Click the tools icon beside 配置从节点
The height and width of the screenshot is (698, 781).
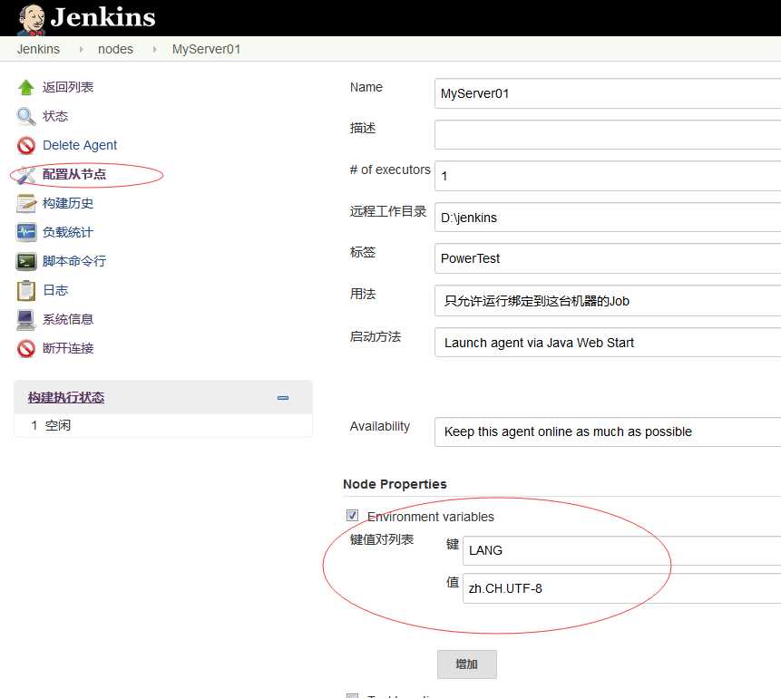26,174
